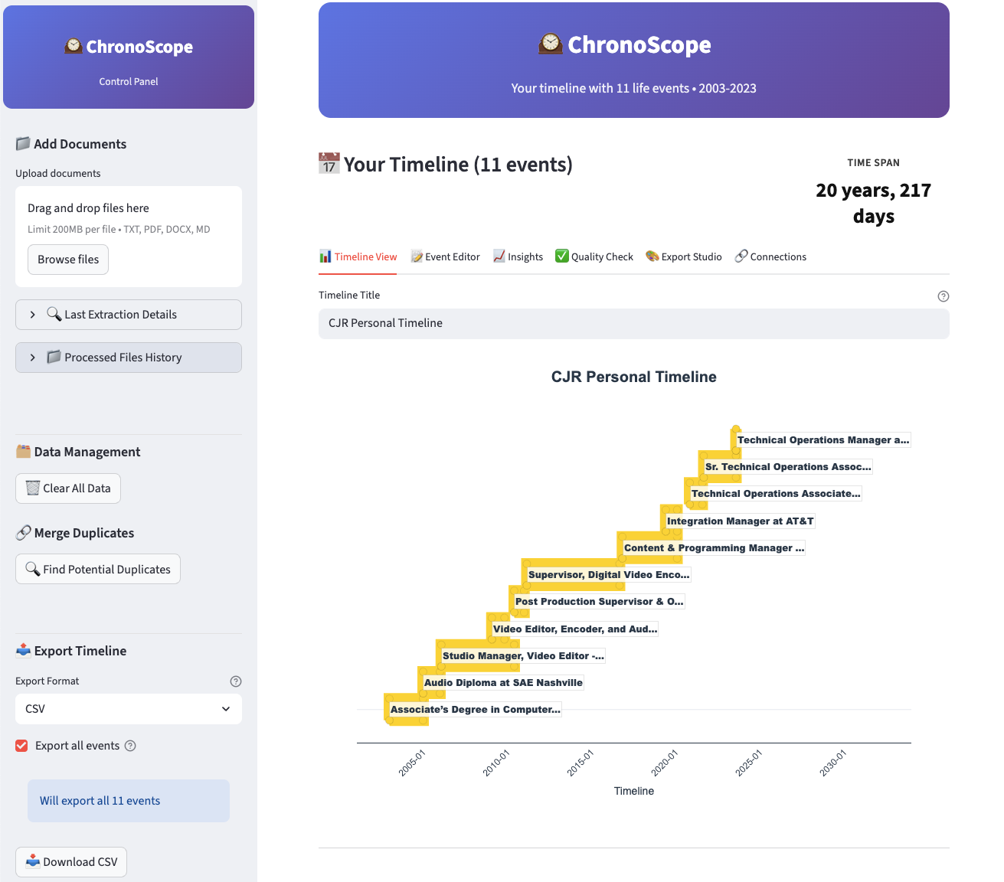The width and height of the screenshot is (1004, 882).
Task: Click the help icon beside Export Format
Action: (236, 681)
